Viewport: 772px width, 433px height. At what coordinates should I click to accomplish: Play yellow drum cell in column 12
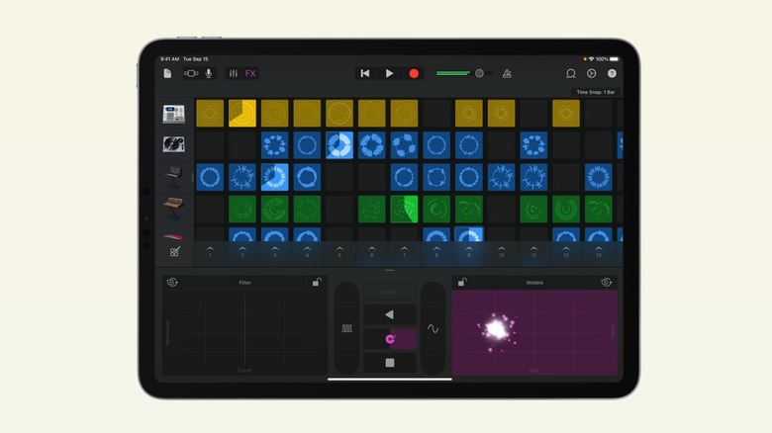click(566, 113)
